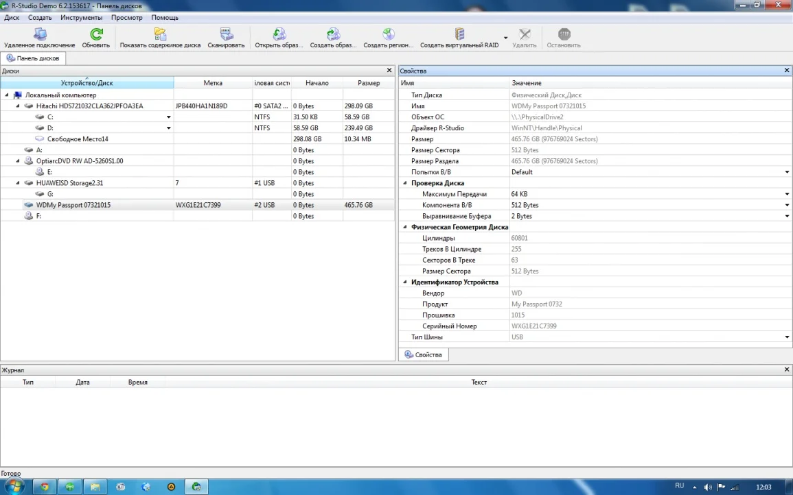
Task: Open dropdown arrow next to Create virtual RAID
Action: pos(506,38)
